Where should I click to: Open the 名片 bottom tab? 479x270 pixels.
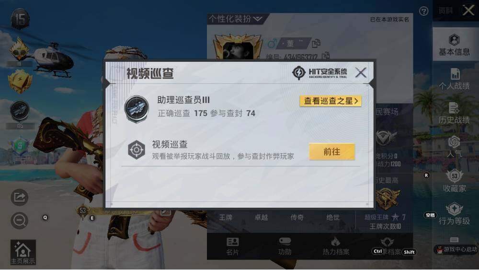click(x=232, y=247)
